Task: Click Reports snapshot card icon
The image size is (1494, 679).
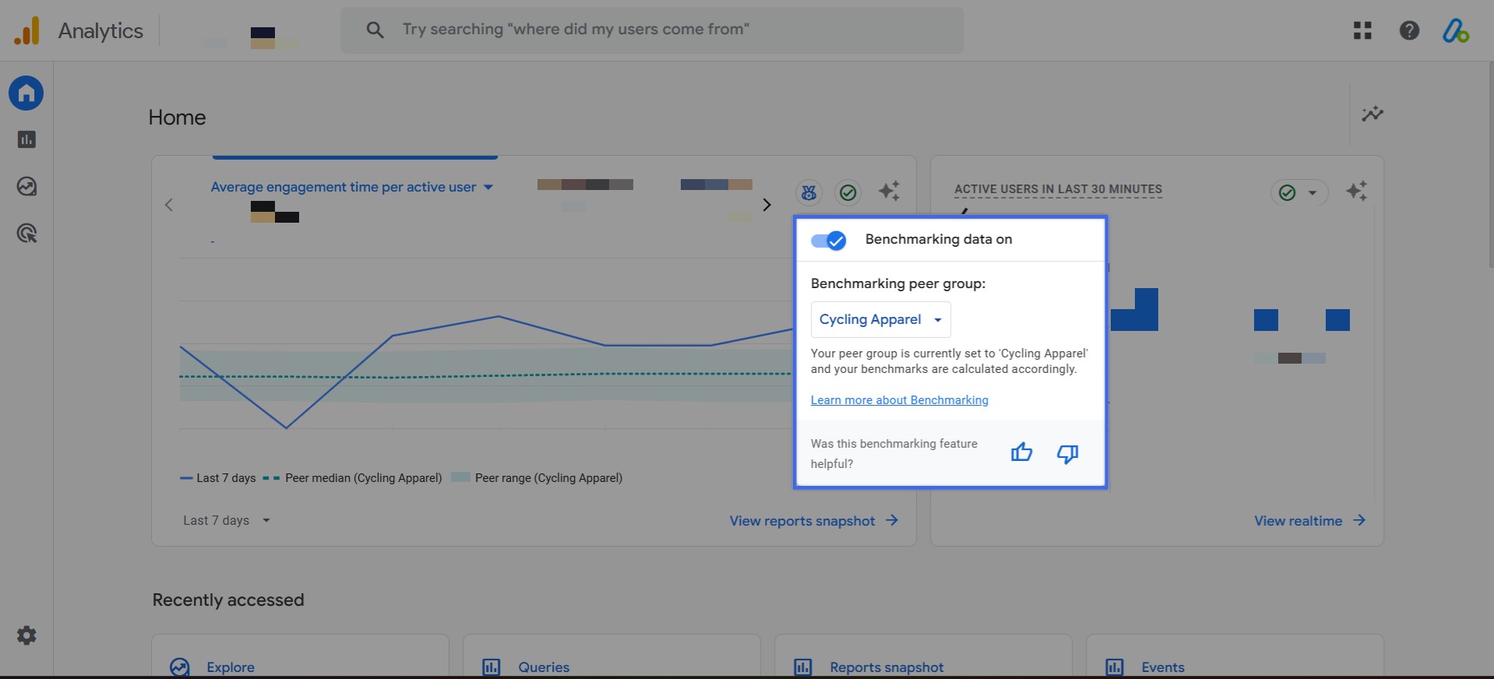Action: (x=803, y=667)
